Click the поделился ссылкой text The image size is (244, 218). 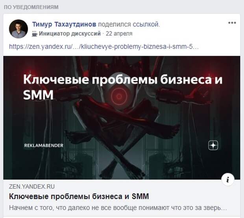(x=129, y=24)
